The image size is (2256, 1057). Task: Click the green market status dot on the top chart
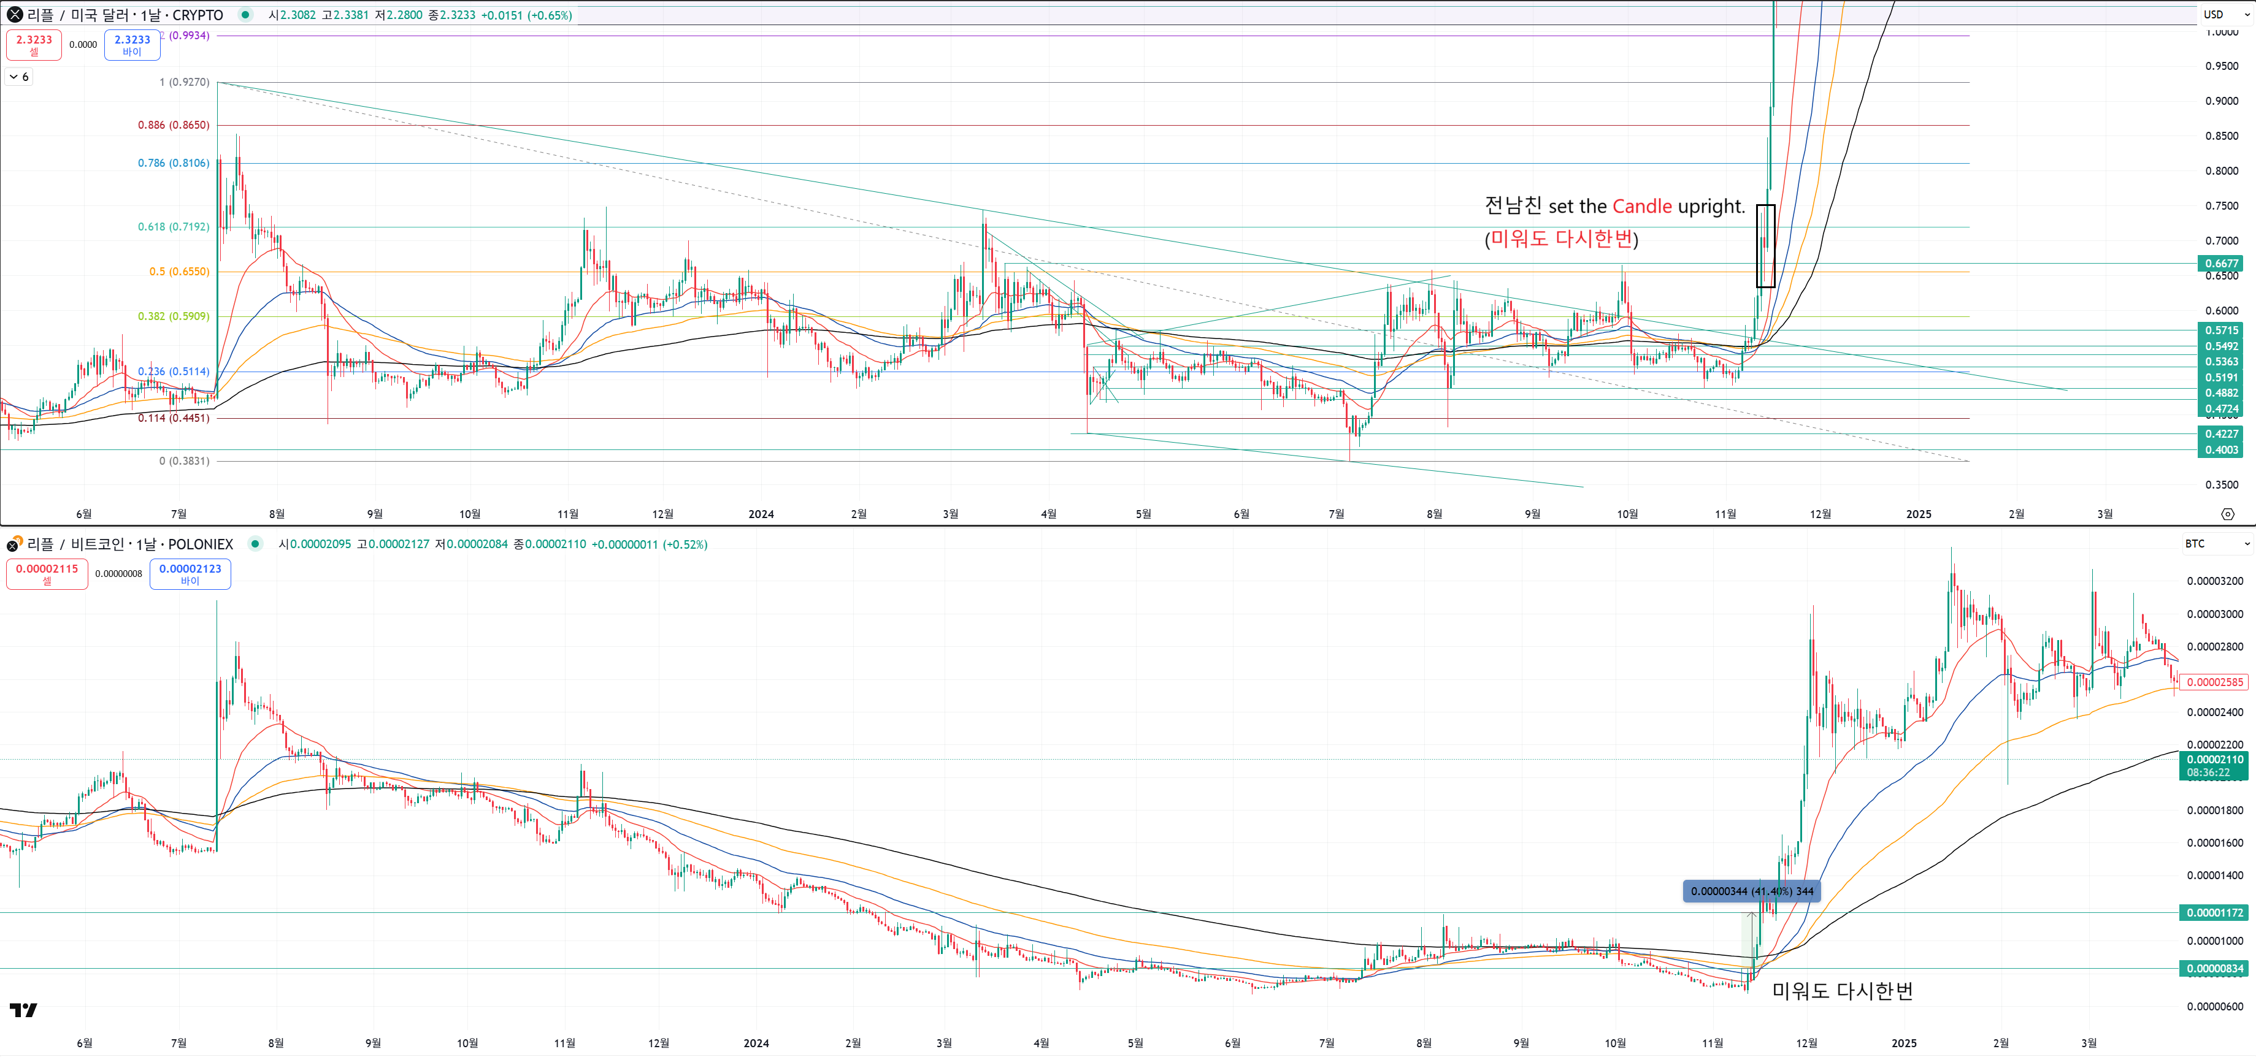click(x=245, y=15)
